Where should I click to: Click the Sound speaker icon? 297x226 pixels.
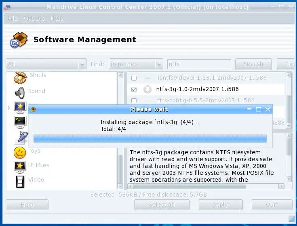pos(20,93)
